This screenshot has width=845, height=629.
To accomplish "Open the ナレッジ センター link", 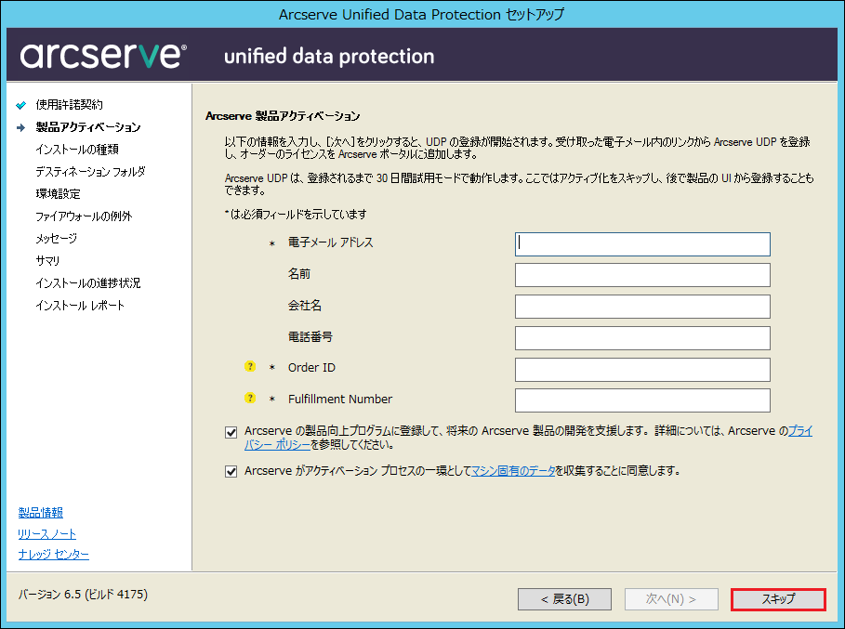I will (x=53, y=554).
